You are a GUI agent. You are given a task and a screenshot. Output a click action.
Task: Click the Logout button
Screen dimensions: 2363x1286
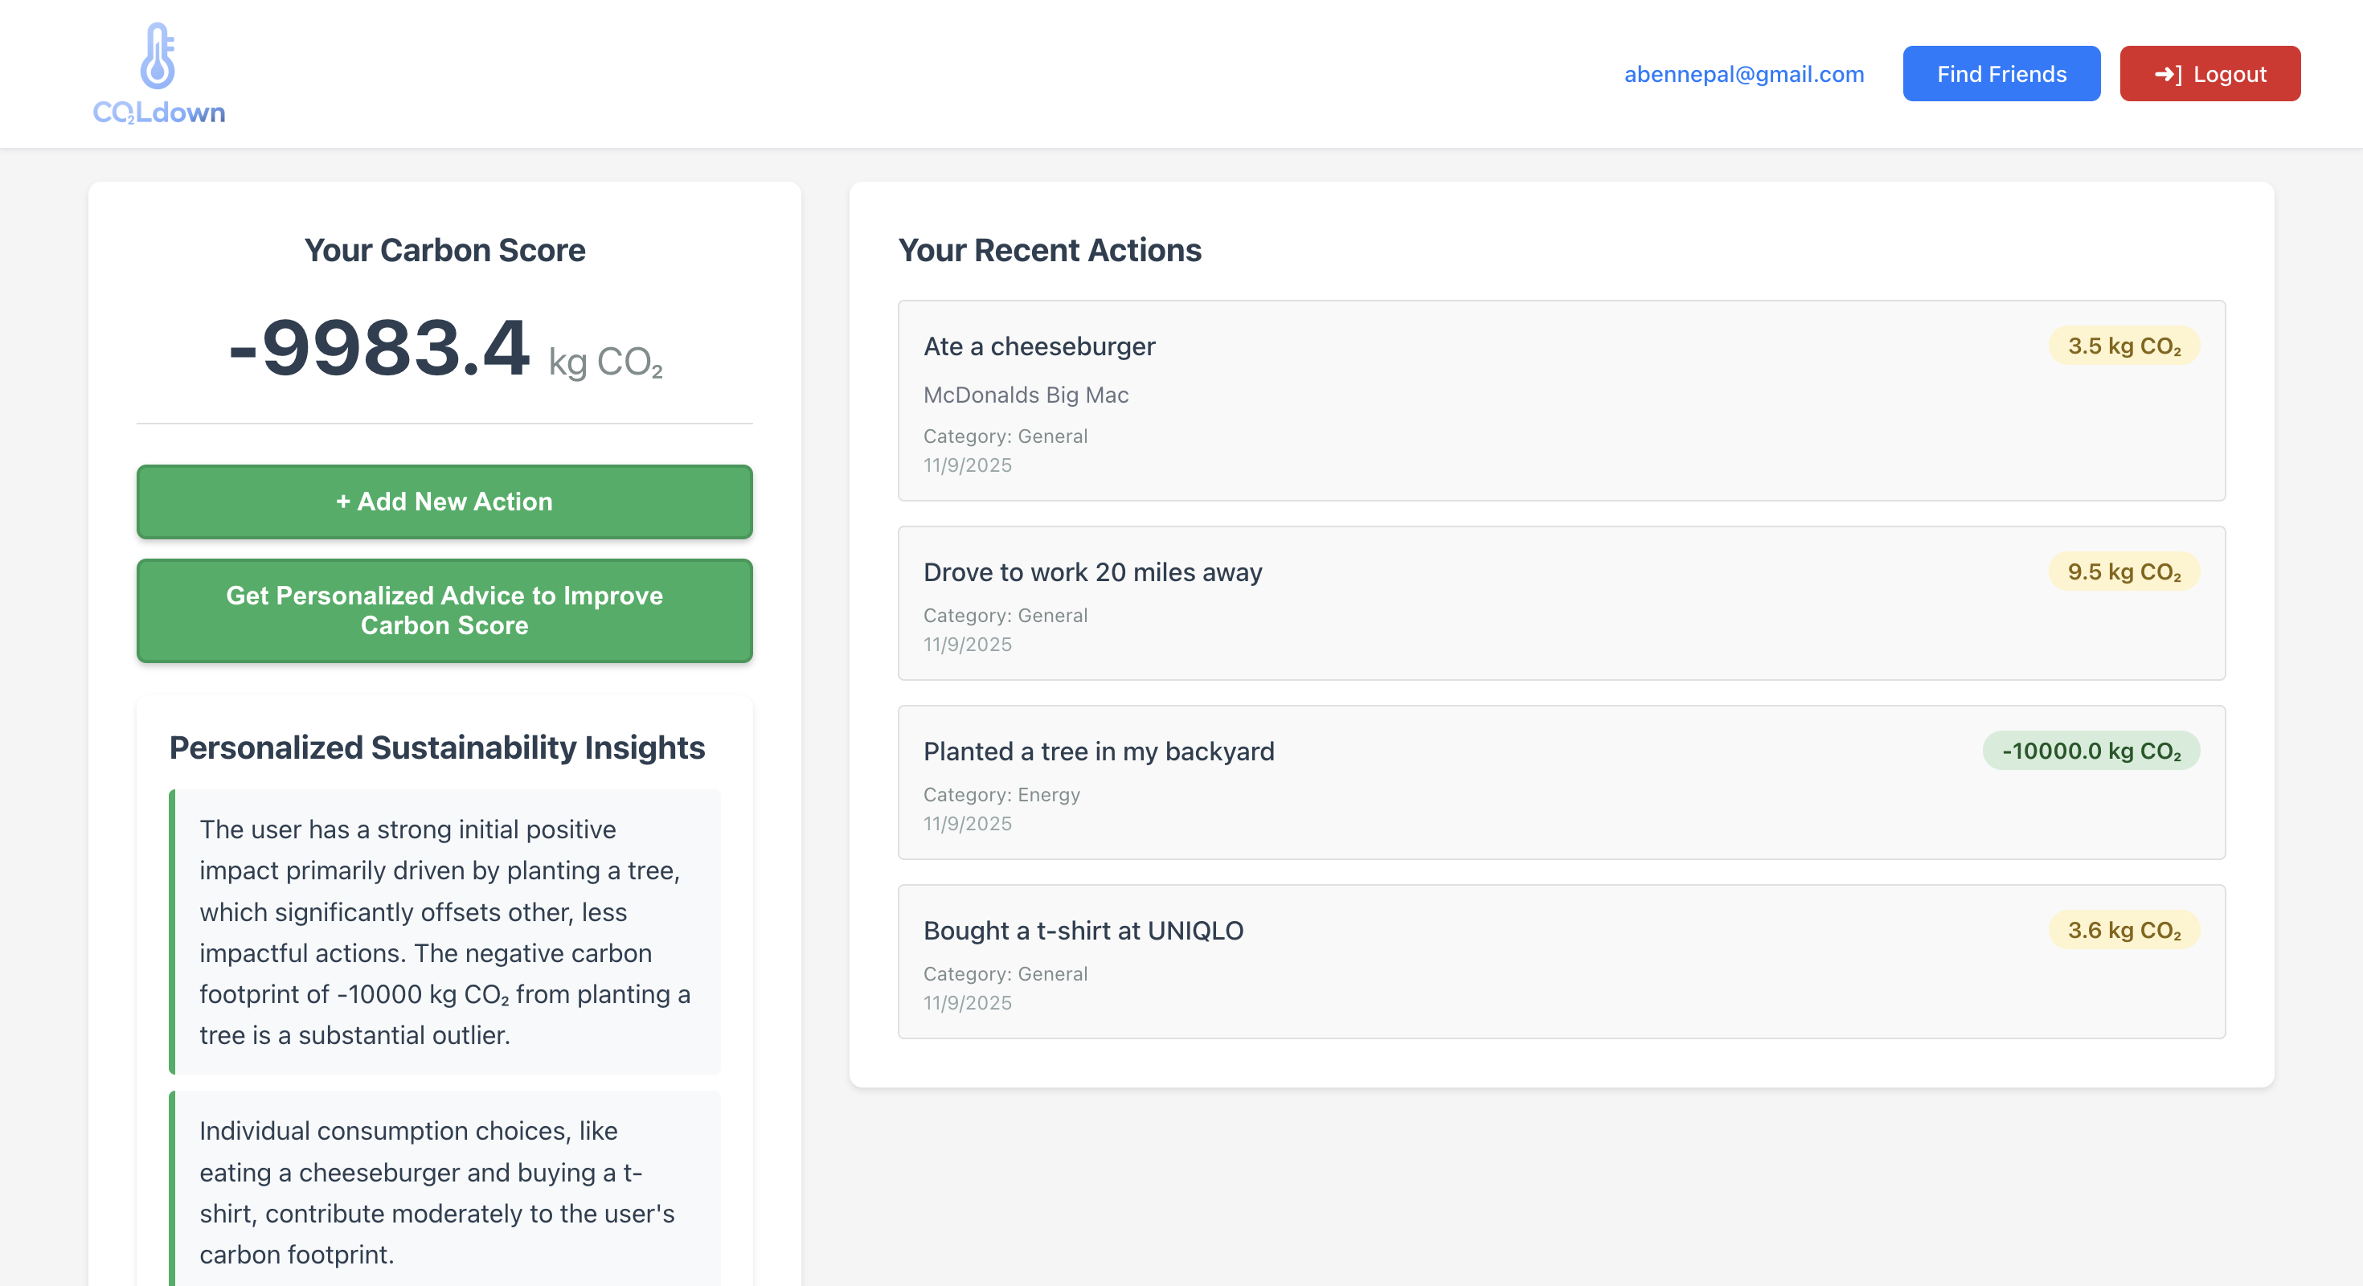(2209, 74)
